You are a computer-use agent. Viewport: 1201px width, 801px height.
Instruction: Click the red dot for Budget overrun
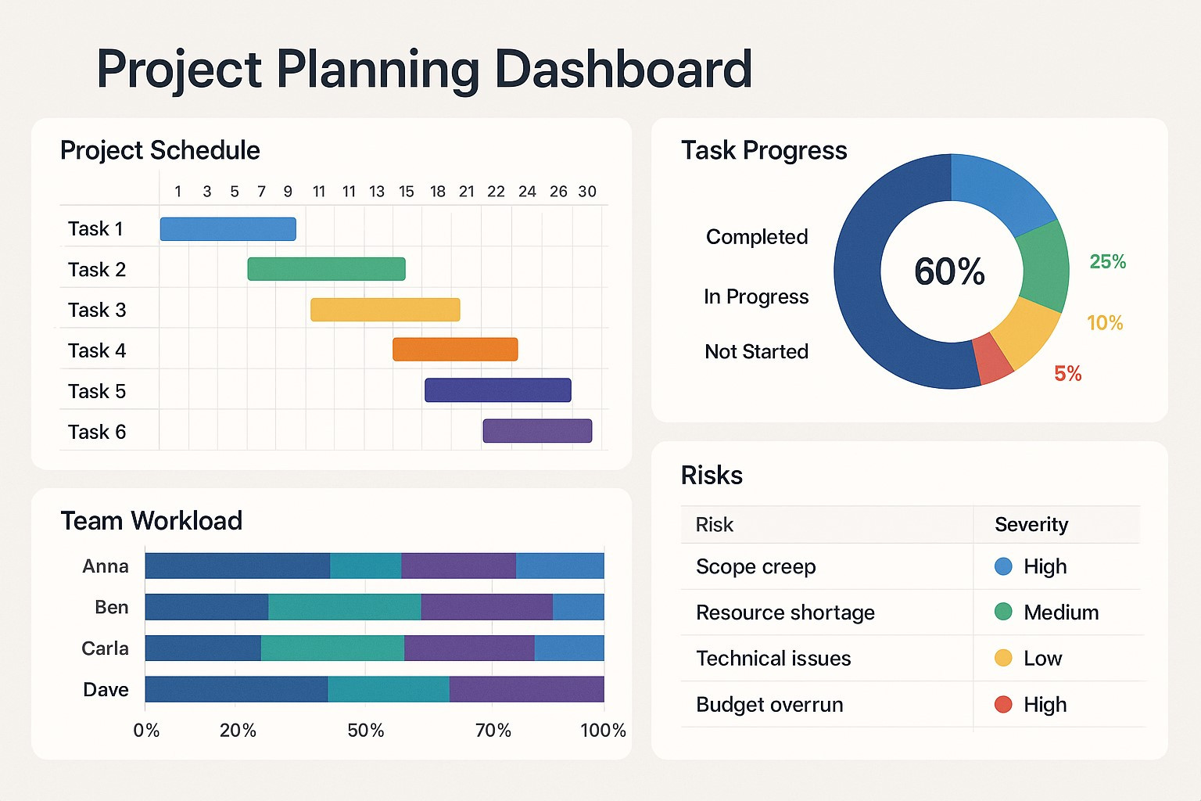[1003, 704]
